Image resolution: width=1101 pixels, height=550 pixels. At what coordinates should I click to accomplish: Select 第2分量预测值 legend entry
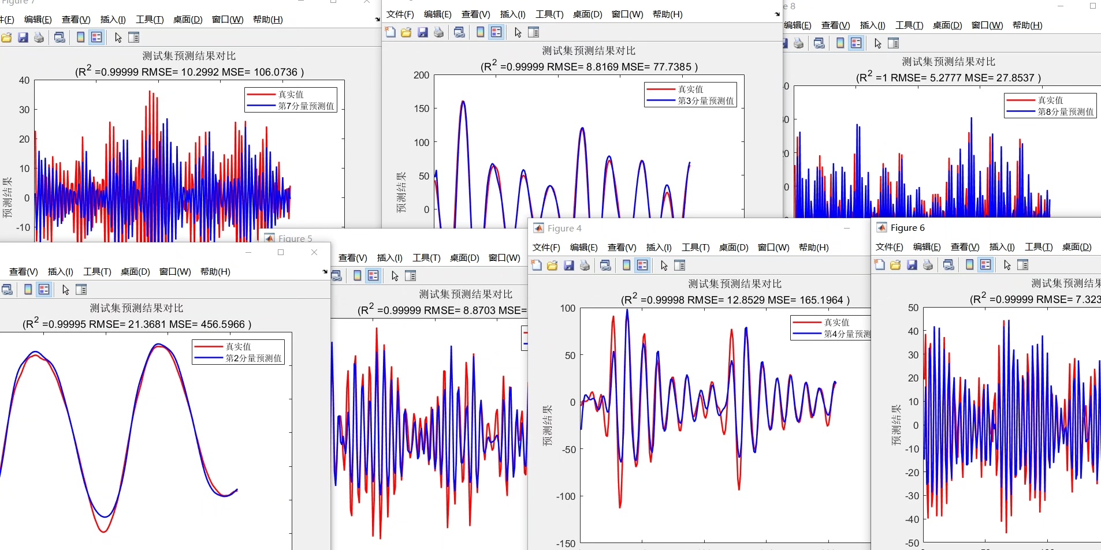[x=239, y=358]
